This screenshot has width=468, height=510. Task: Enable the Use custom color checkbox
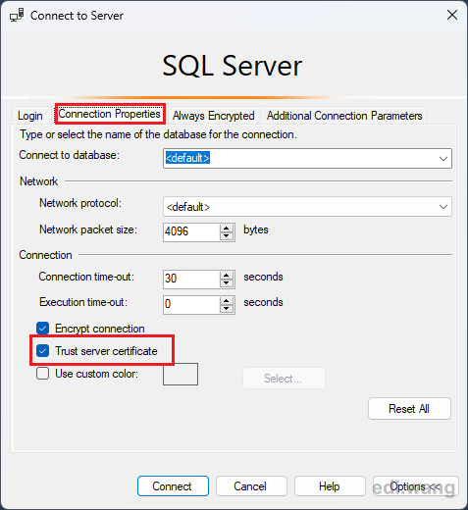coord(43,374)
